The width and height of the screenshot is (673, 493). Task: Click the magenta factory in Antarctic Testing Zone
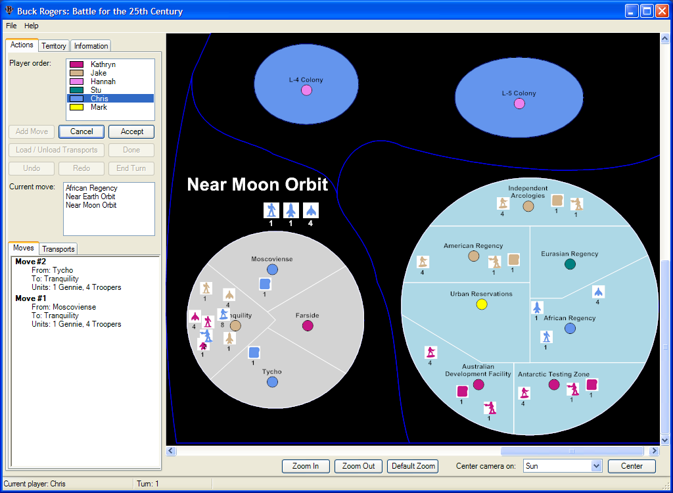coord(592,385)
